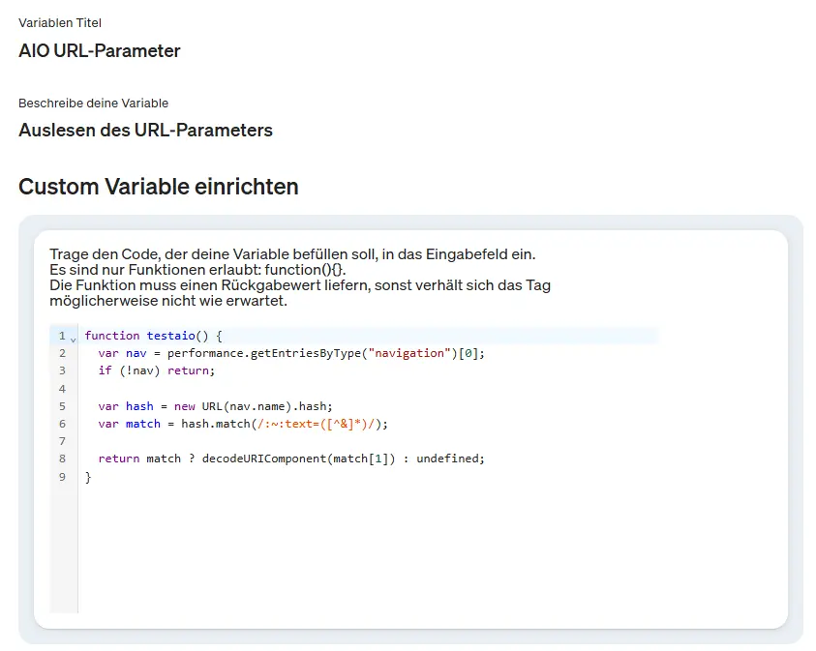
Task: Select the title AIO URL-Parameter
Action: 101,51
